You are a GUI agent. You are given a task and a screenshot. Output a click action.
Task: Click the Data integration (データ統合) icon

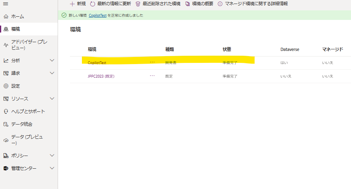click(x=6, y=124)
